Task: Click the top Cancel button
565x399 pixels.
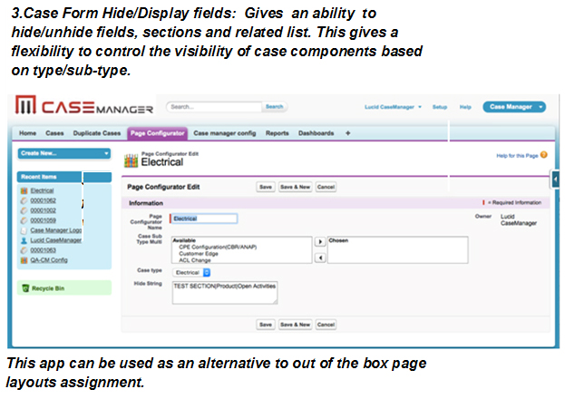Action: pyautogui.click(x=326, y=187)
